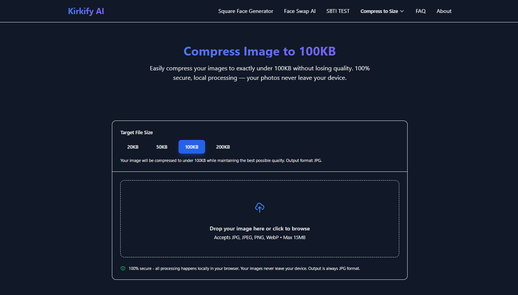
Task: Click the 'Your image will be compressed' description
Action: (x=221, y=160)
